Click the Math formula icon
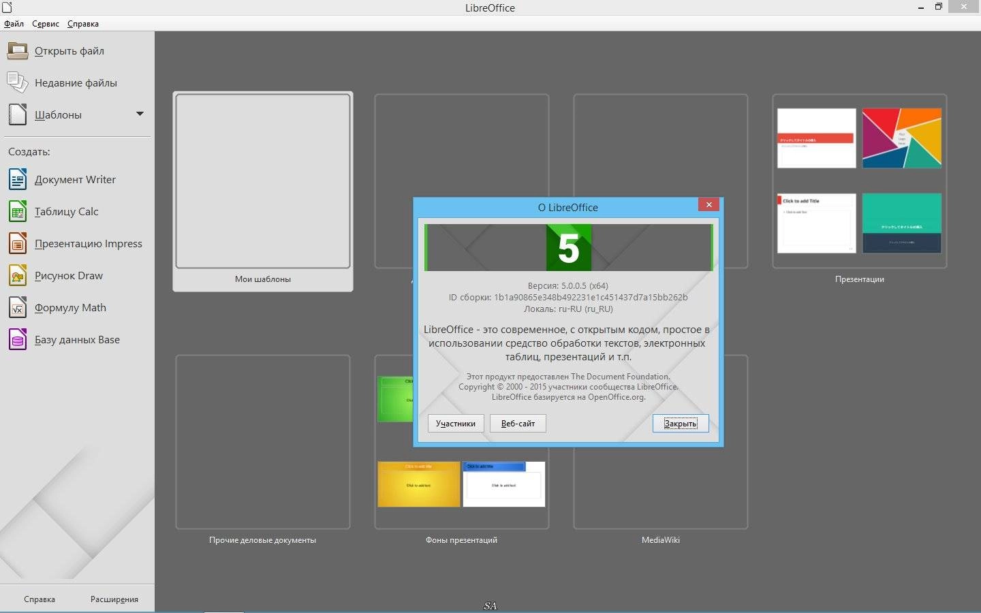Screen dimensions: 981x613 [18, 308]
